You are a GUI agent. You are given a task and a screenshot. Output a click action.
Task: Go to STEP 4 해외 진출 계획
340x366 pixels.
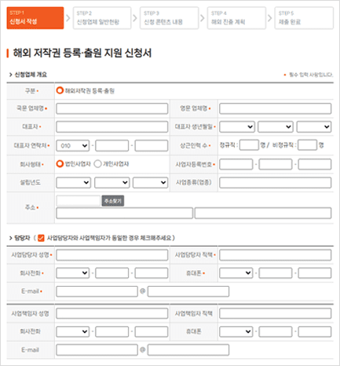(236, 18)
